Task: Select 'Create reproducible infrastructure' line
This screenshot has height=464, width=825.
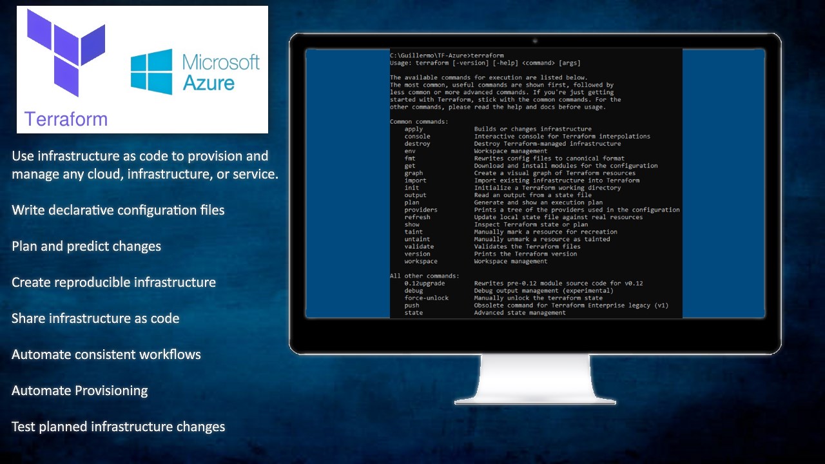Action: pos(113,282)
